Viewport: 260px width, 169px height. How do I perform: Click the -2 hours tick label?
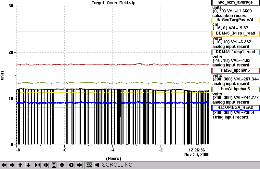[x=161, y=150]
